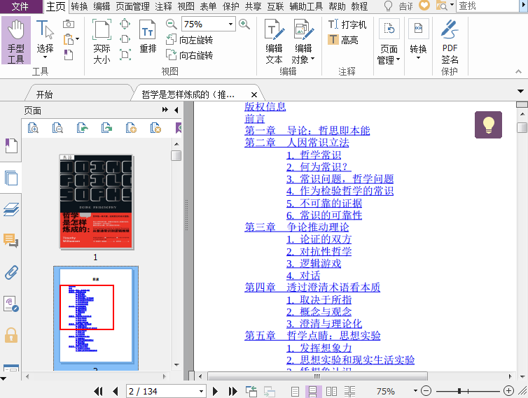The width and height of the screenshot is (528, 398).
Task: Click the lightbulb tips icon
Action: pos(488,125)
